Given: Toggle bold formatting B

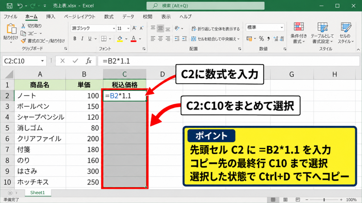Looking at the screenshot, I should coord(75,39).
